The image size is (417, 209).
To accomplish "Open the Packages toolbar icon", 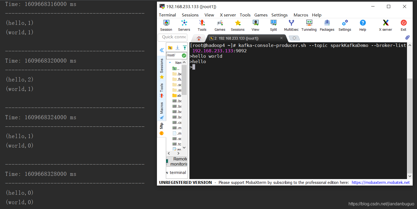I will point(327,25).
